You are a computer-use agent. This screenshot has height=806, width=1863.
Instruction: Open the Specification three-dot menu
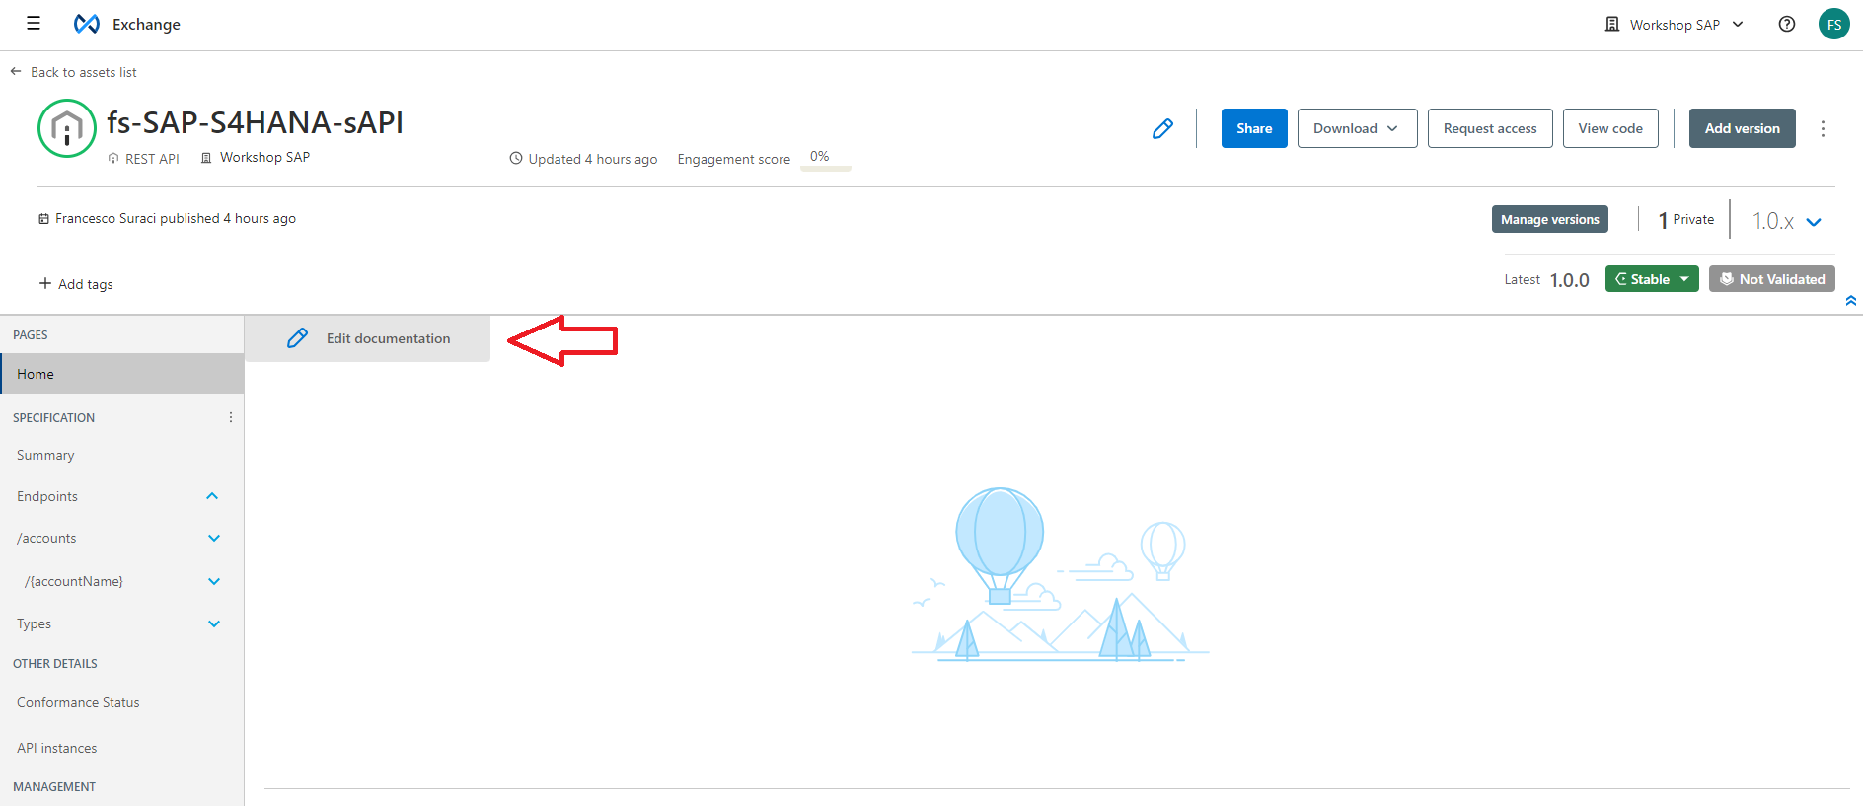pos(231,417)
